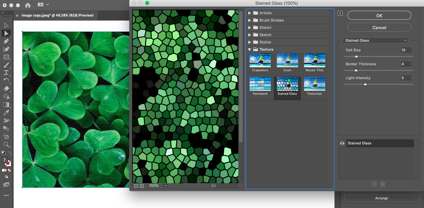Open the Stained Glass filter dropdown

375,40
